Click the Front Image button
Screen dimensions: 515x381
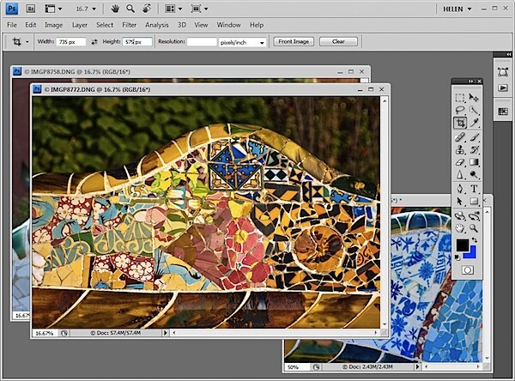click(x=294, y=41)
